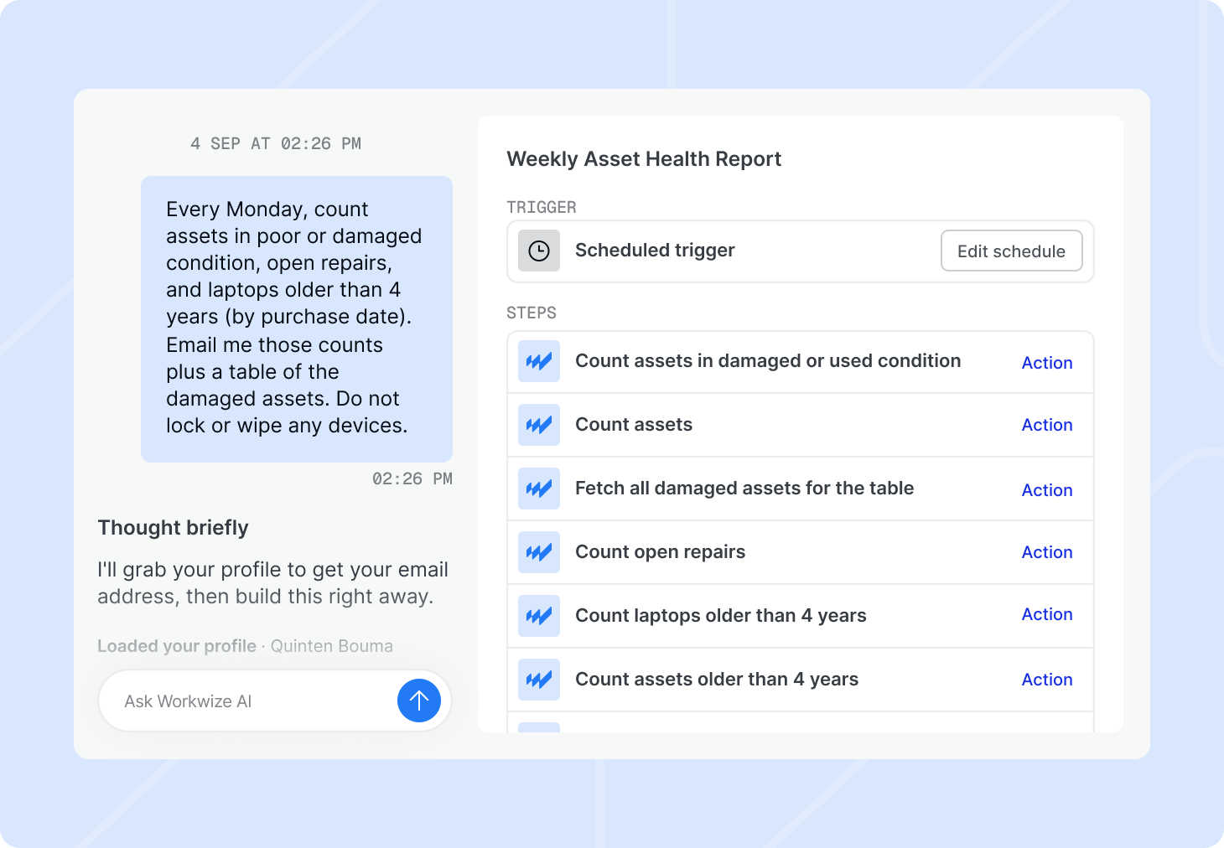Click the clock icon beside Scheduled trigger

[x=539, y=251]
